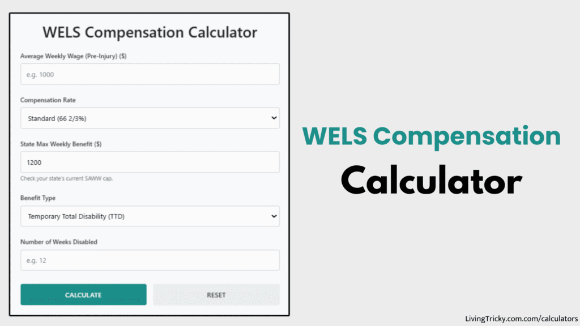Viewport: 580px width, 326px height.
Task: Open the Benefit Type dropdown
Action: [x=150, y=216]
